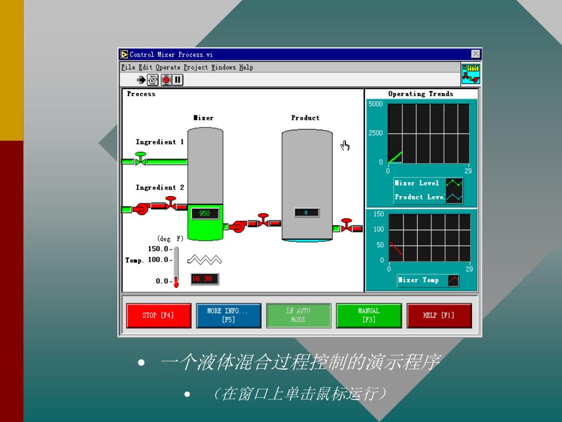This screenshot has width=562, height=422.
Task: Click the MORE INFO... [F5] button
Action: click(x=228, y=315)
